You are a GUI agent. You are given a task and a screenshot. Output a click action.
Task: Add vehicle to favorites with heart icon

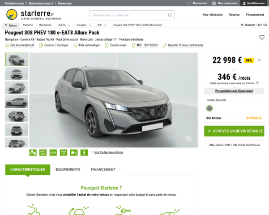coord(262,37)
